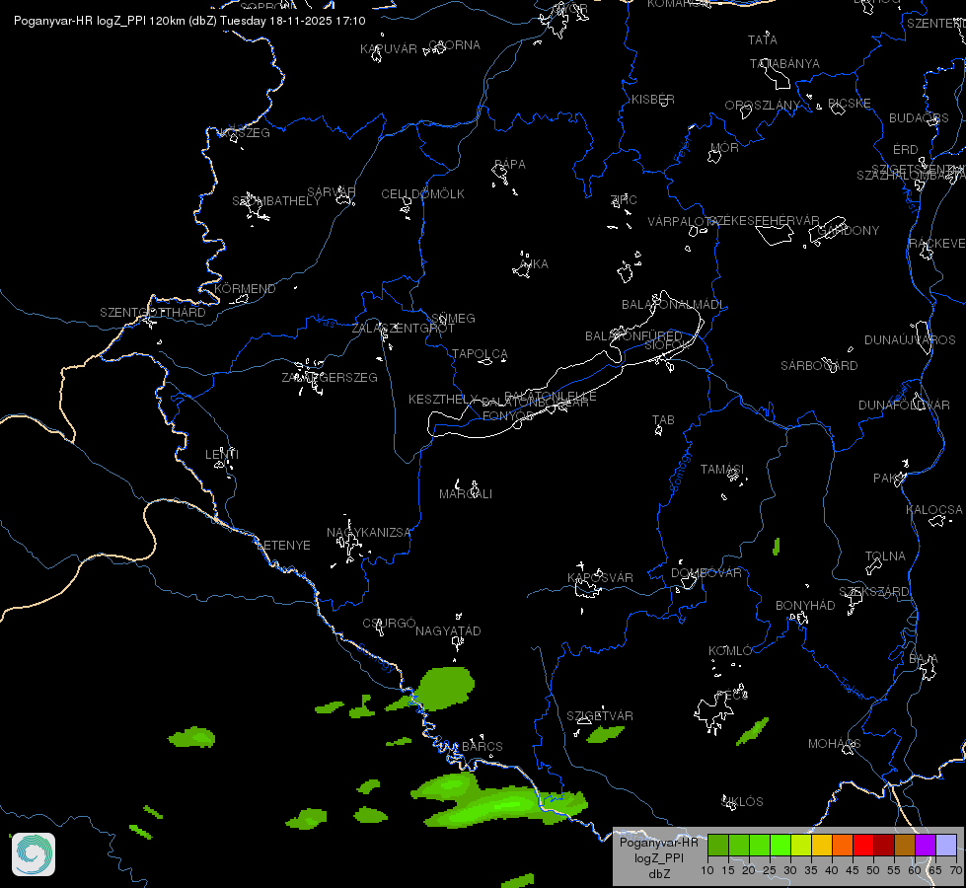The image size is (966, 888).
Task: Click the legend label 'Poganyvar-HR logZ_PPI dbZ'
Action: pos(658,857)
